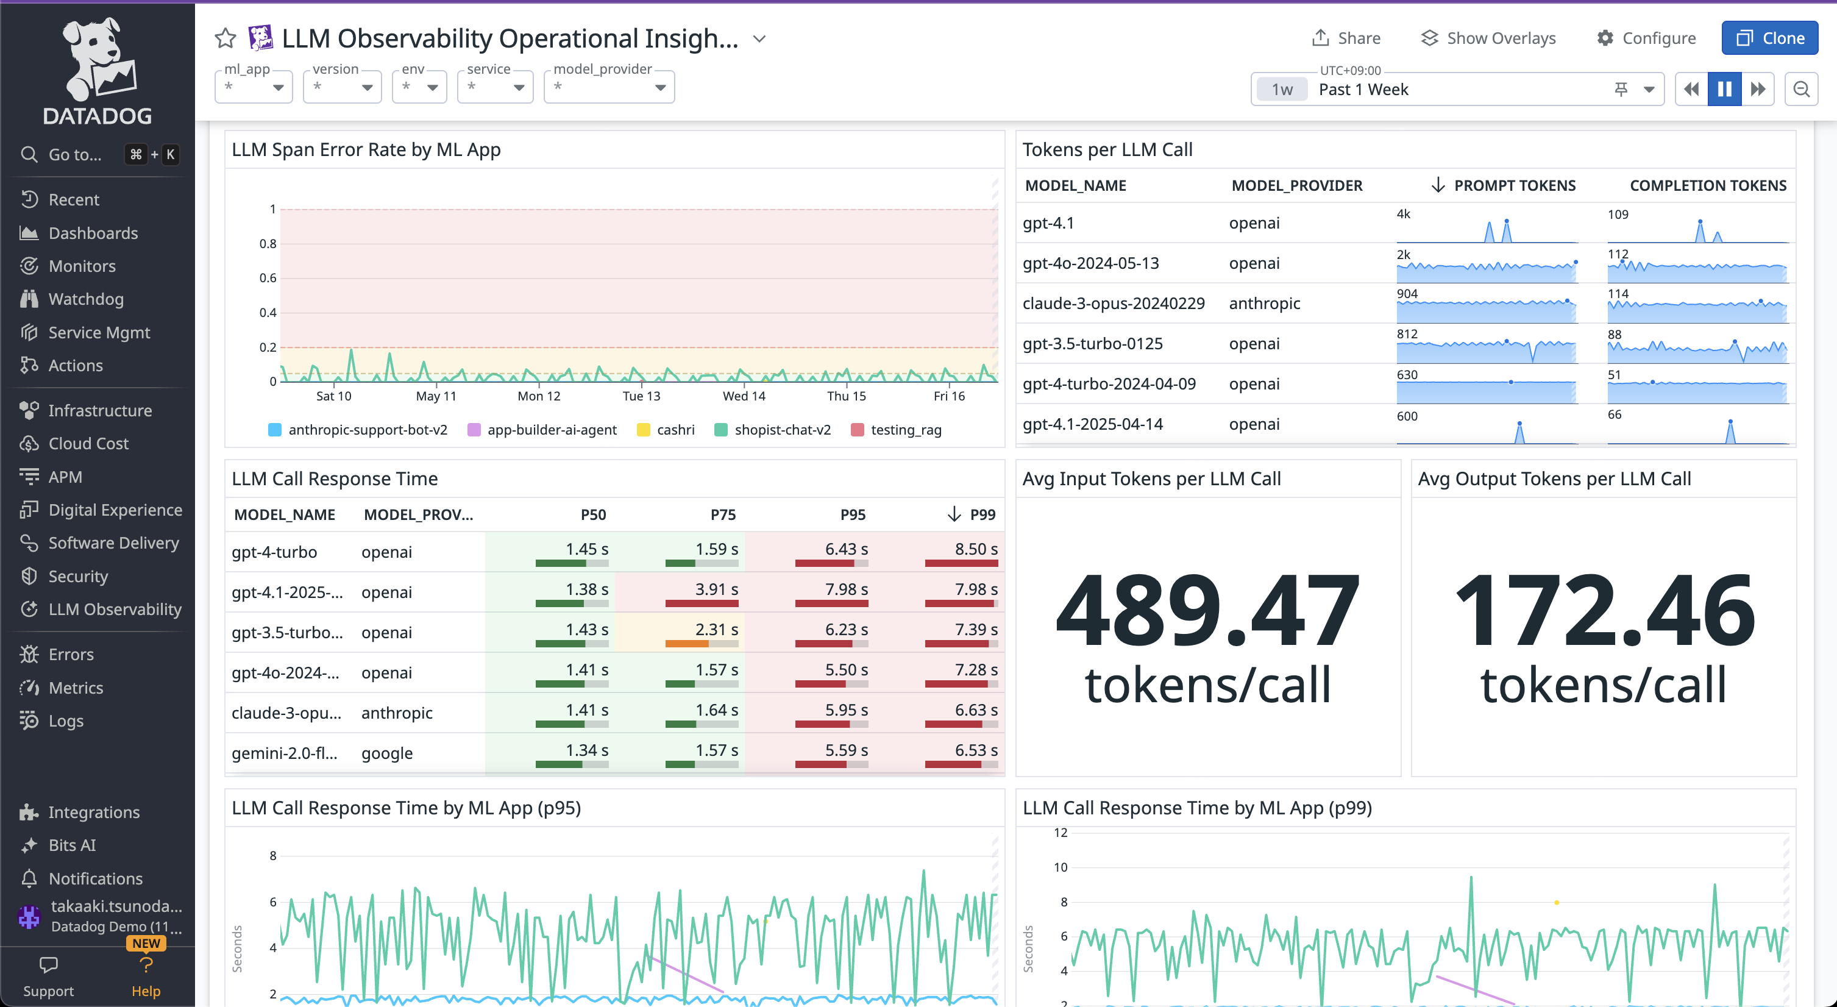Toggle shopist-chat-v2 legend series
This screenshot has width=1837, height=1007.
click(781, 429)
